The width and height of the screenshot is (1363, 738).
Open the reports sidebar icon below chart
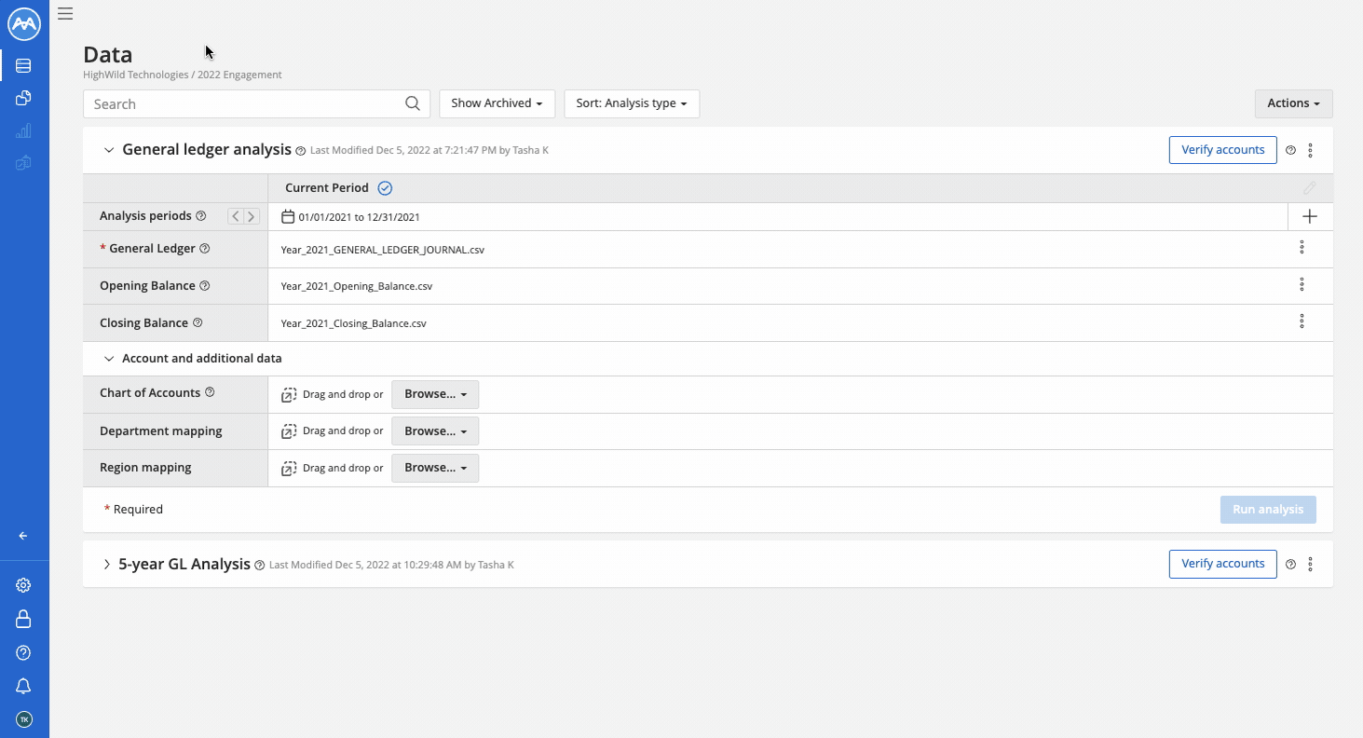tap(24, 163)
